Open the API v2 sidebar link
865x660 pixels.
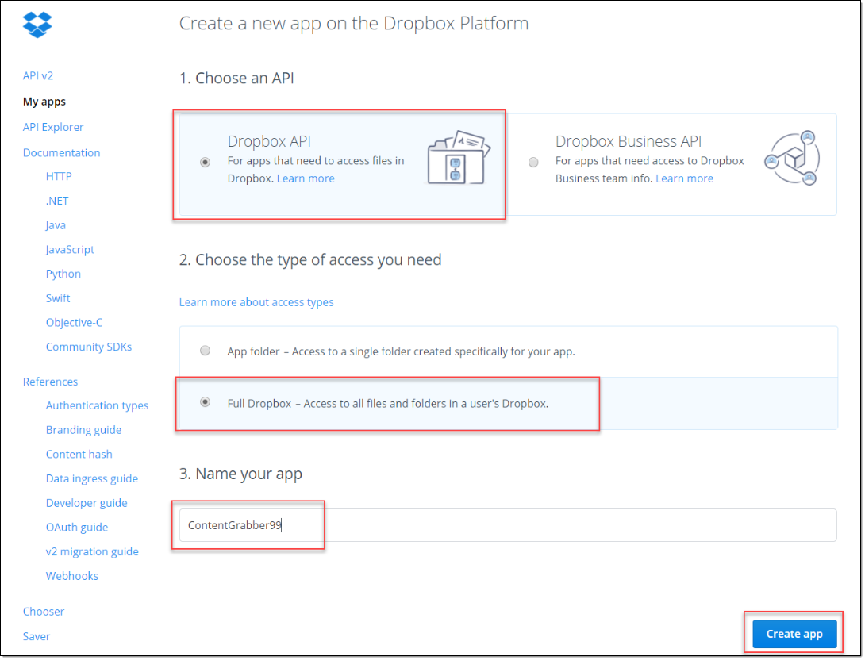tap(38, 76)
